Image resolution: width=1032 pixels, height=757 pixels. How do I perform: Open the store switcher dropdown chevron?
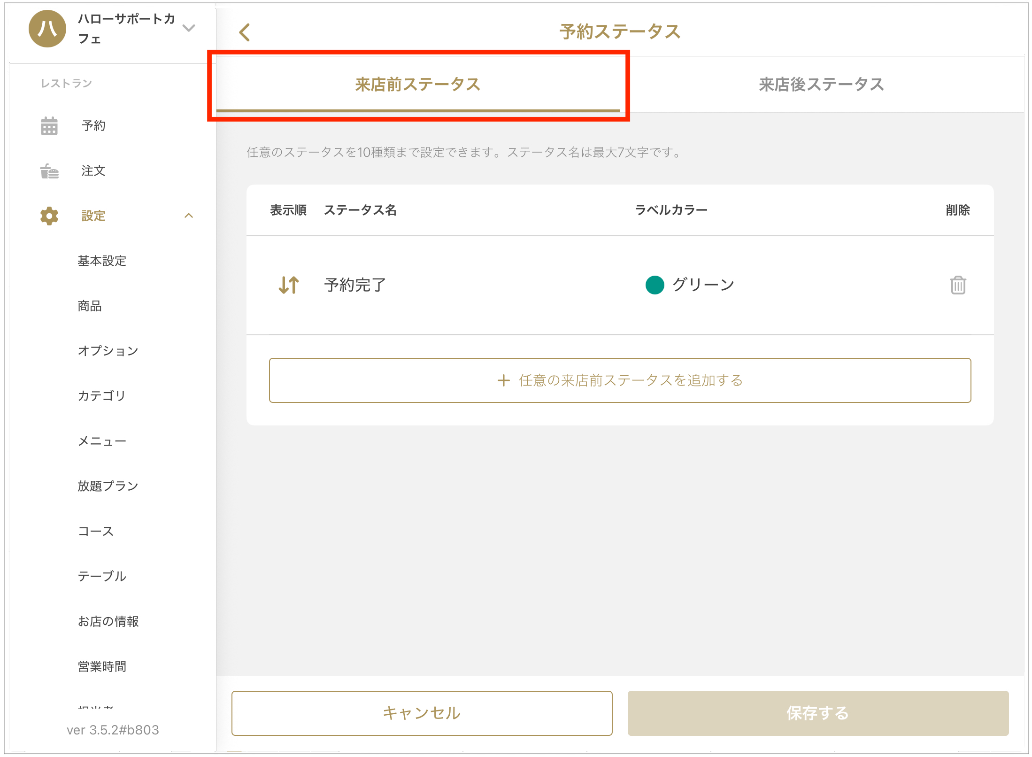(x=189, y=28)
